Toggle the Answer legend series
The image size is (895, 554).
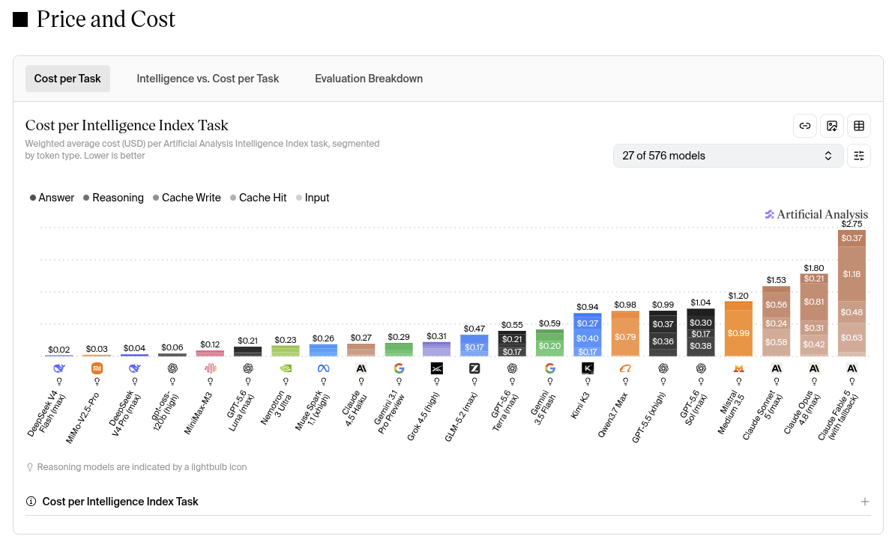point(52,198)
